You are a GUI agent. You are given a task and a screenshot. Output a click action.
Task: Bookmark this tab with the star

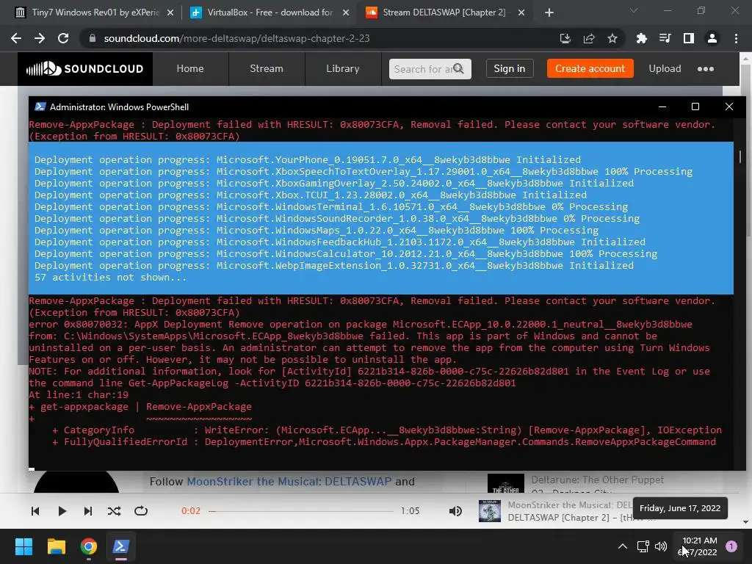612,38
